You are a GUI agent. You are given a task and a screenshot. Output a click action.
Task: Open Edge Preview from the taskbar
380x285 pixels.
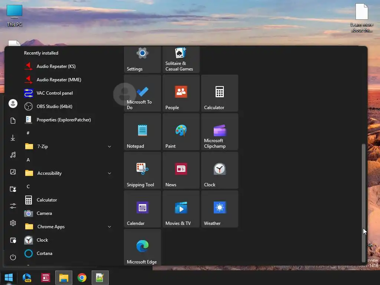click(x=27, y=278)
